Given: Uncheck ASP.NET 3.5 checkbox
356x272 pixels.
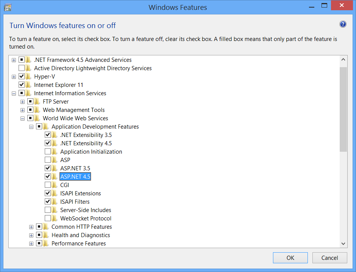Looking at the screenshot, I should click(48, 168).
